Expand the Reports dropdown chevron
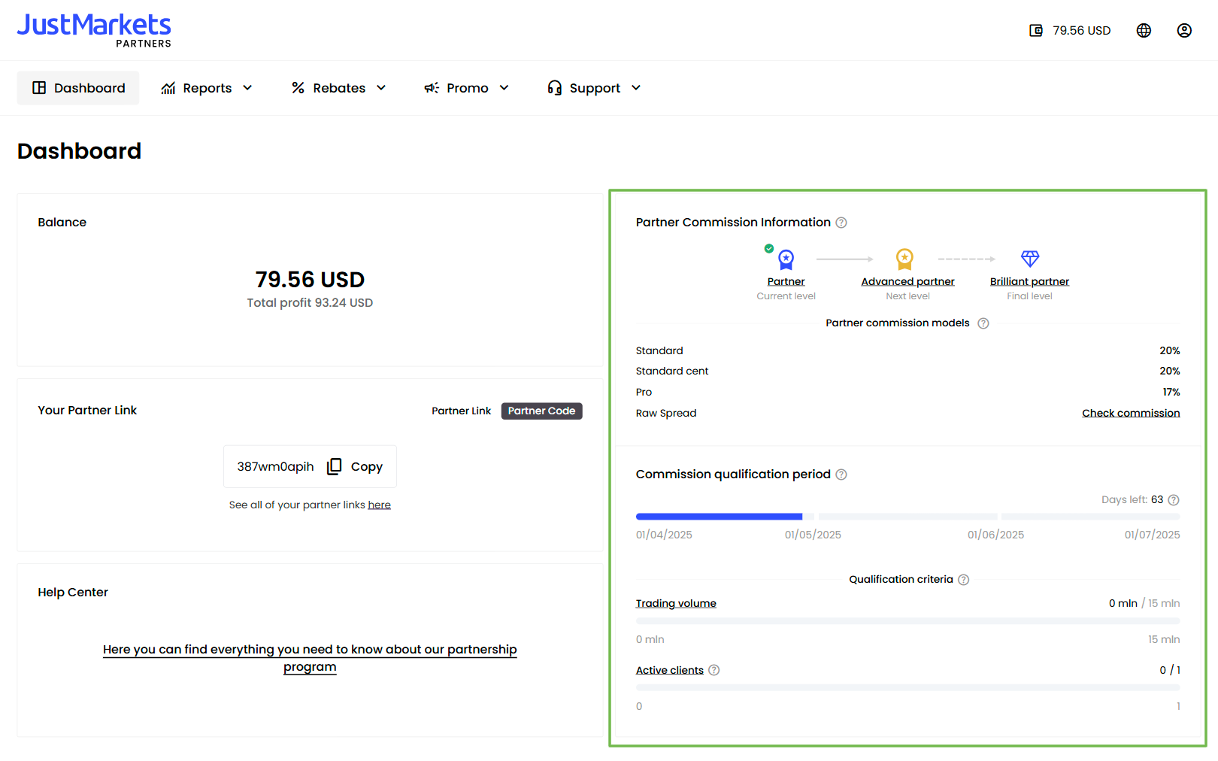This screenshot has height=761, width=1218. coord(247,88)
